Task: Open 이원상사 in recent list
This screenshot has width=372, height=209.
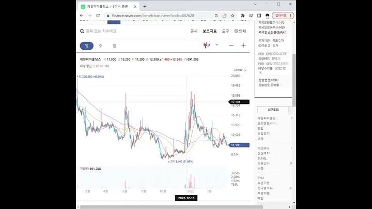Action: click(263, 163)
